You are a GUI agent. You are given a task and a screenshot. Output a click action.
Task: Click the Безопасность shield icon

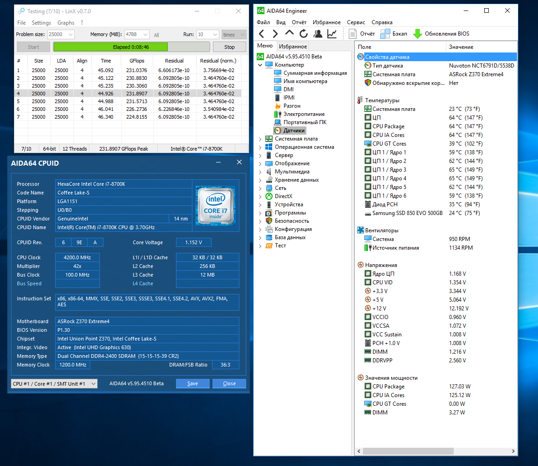pyautogui.click(x=269, y=221)
